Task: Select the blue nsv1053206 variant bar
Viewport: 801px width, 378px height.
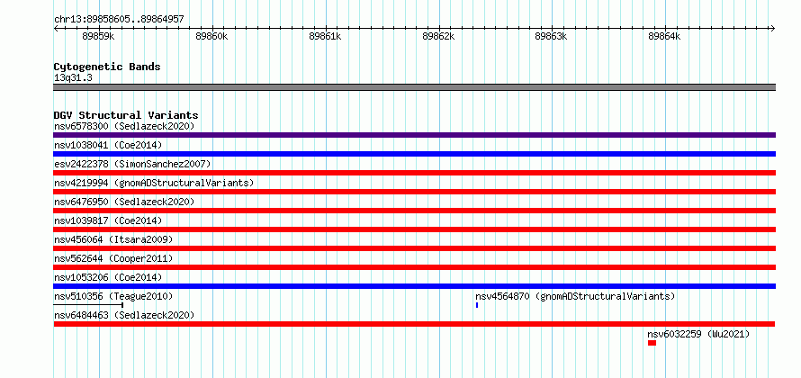Action: 414,286
